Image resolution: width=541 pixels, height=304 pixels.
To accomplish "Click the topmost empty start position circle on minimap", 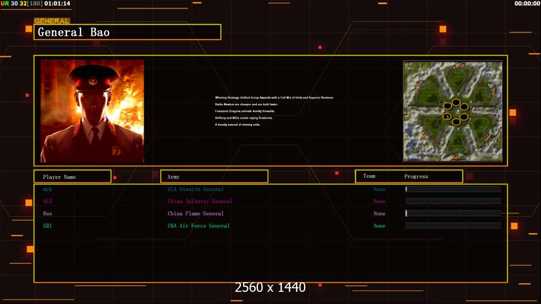I will click(x=456, y=102).
